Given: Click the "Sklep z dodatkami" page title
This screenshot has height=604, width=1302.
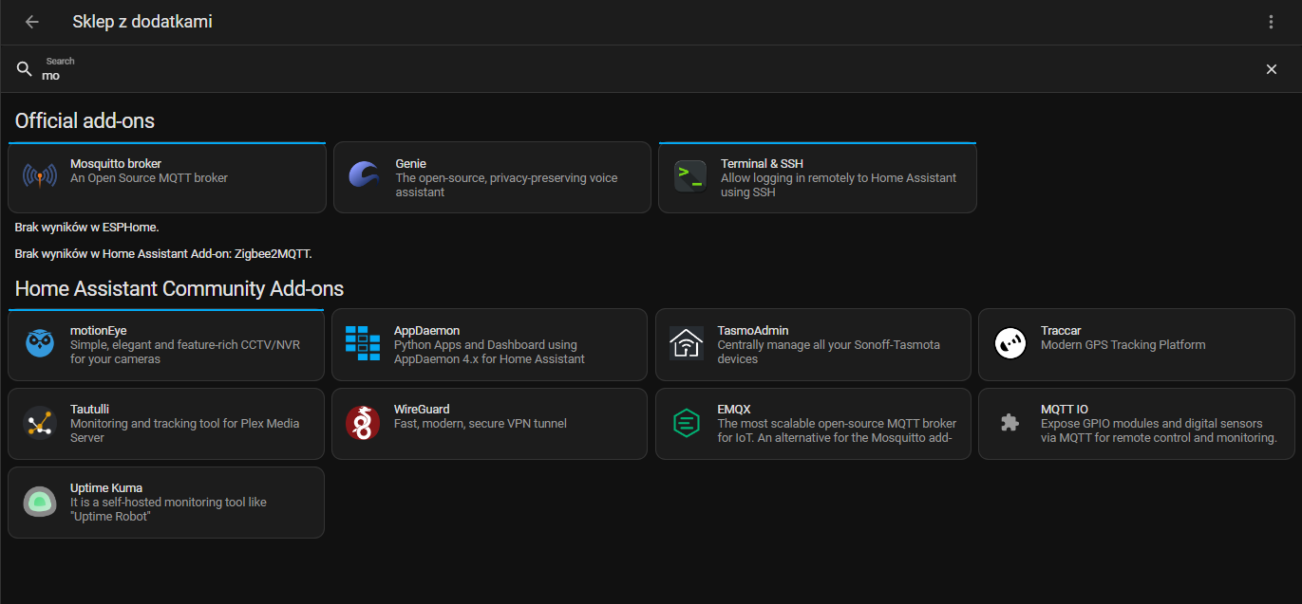Looking at the screenshot, I should (142, 22).
